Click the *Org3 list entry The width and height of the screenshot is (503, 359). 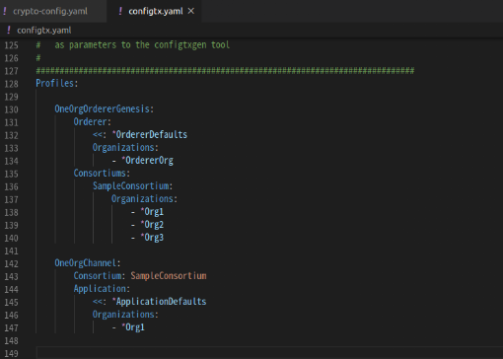click(x=152, y=238)
